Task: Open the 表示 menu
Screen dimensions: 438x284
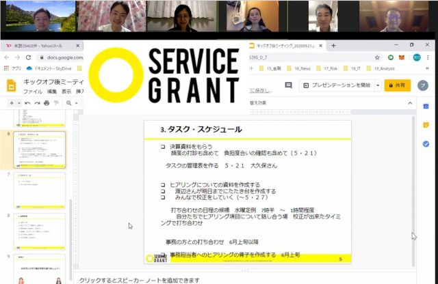Action: 66,91
